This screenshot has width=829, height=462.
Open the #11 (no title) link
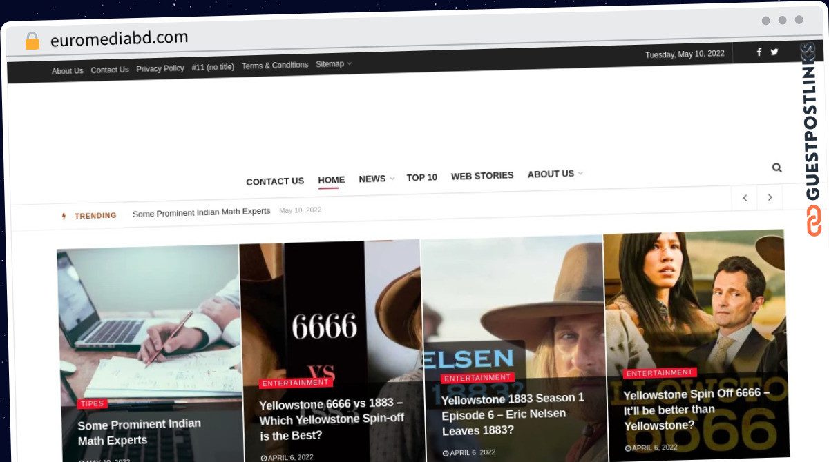coord(213,67)
